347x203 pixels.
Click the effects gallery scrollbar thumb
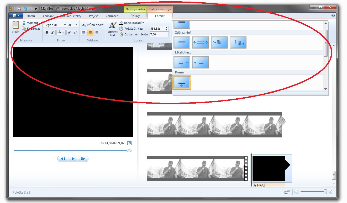pos(325,43)
